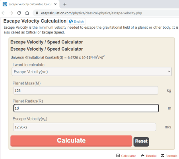179x159 pixels.
Task: Click the globe language icon
Action: tap(71, 22)
